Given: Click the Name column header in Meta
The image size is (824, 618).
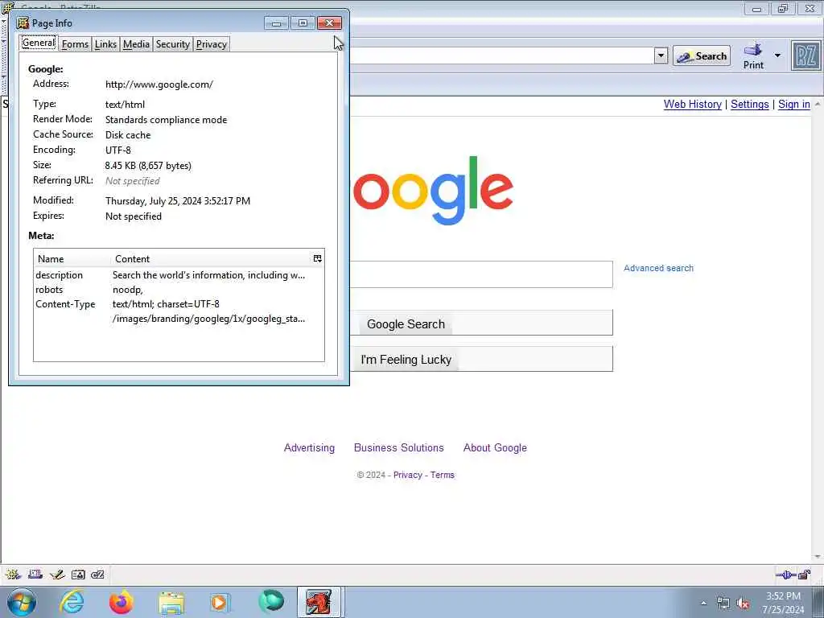Looking at the screenshot, I should [72, 258].
